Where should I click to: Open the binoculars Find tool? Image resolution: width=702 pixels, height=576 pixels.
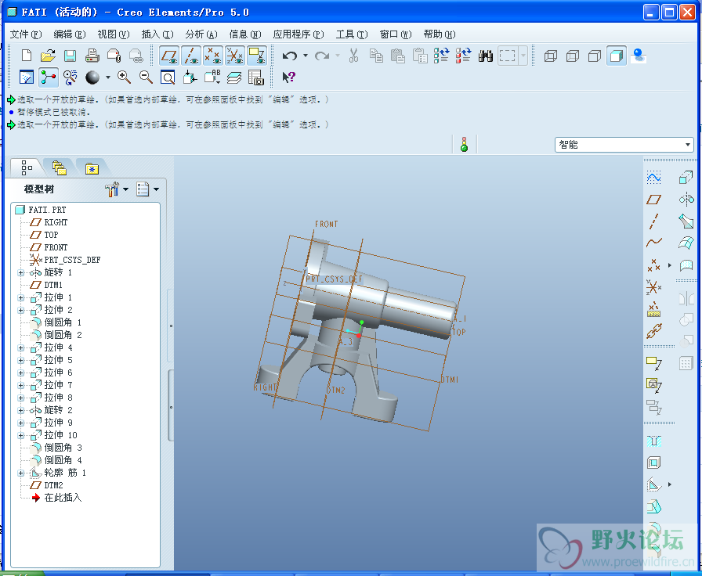click(x=485, y=56)
